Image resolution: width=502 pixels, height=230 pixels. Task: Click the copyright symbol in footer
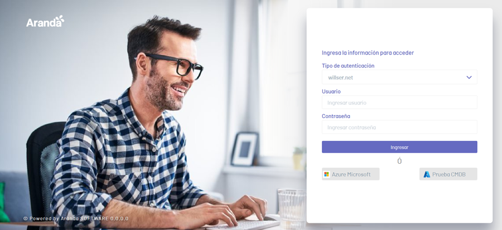pos(25,218)
